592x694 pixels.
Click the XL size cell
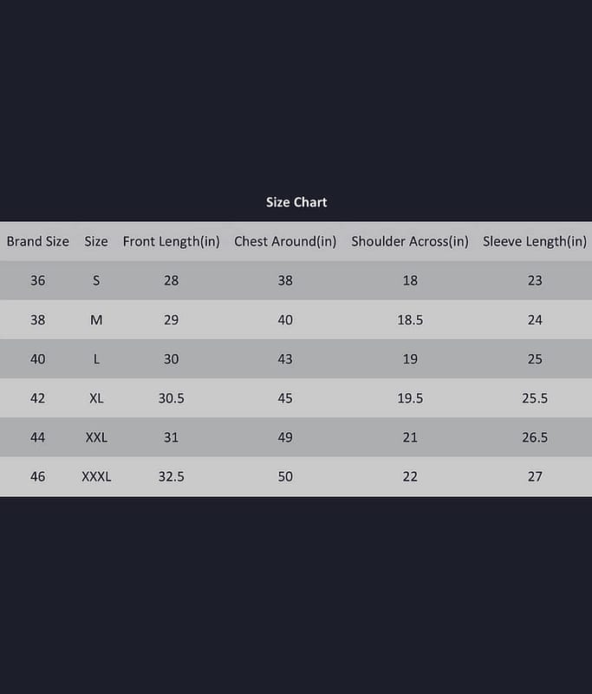[96, 398]
